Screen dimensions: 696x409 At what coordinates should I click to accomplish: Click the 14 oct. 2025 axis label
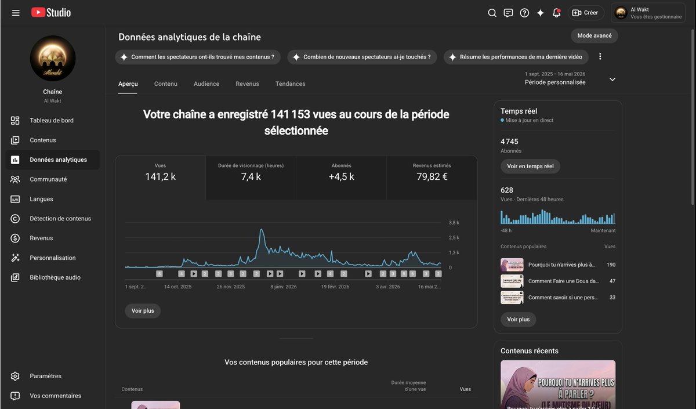click(177, 287)
